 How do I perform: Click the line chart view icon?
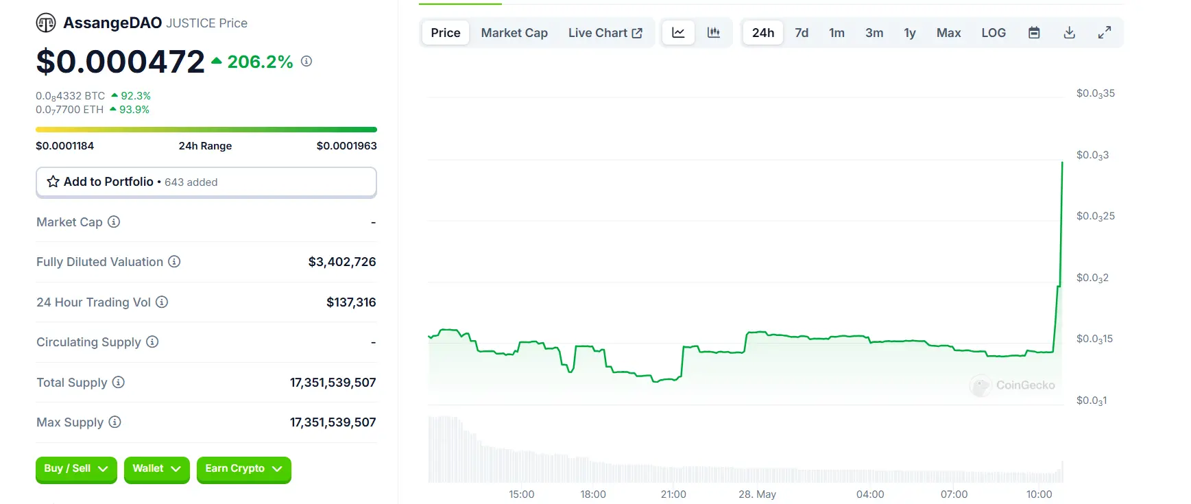tap(678, 33)
